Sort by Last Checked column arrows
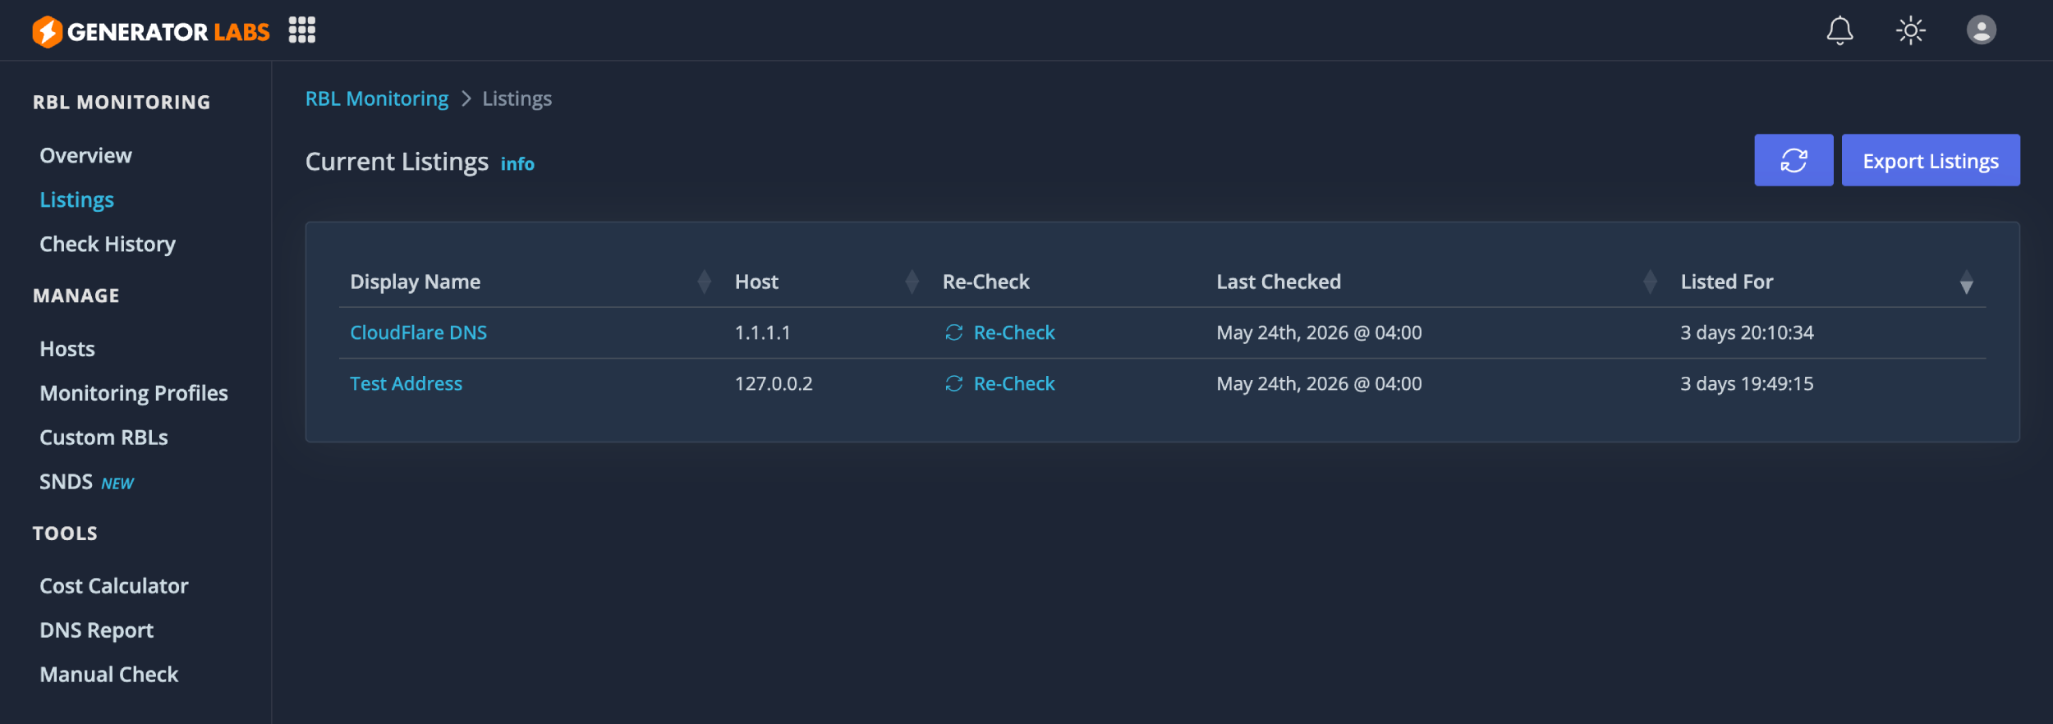 1650,282
